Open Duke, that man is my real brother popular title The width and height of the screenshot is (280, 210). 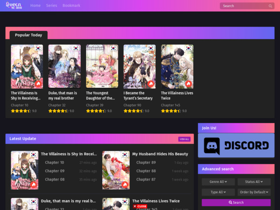tap(63, 96)
